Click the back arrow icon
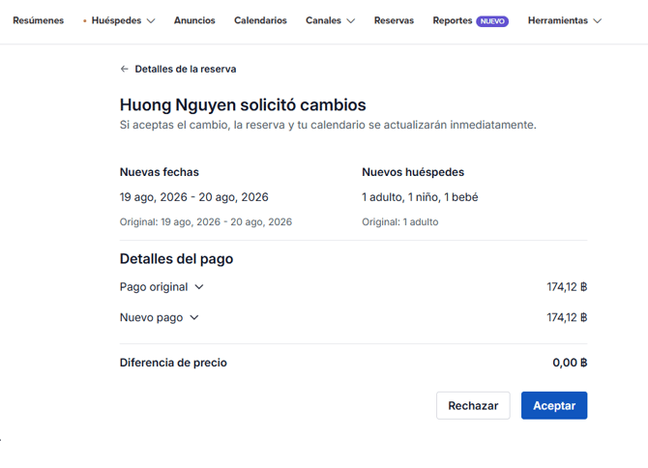Screen dimensions: 648x468 point(124,70)
